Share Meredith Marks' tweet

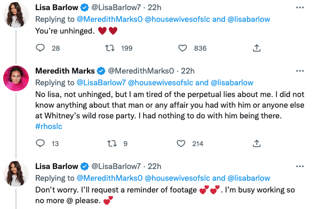point(256,143)
